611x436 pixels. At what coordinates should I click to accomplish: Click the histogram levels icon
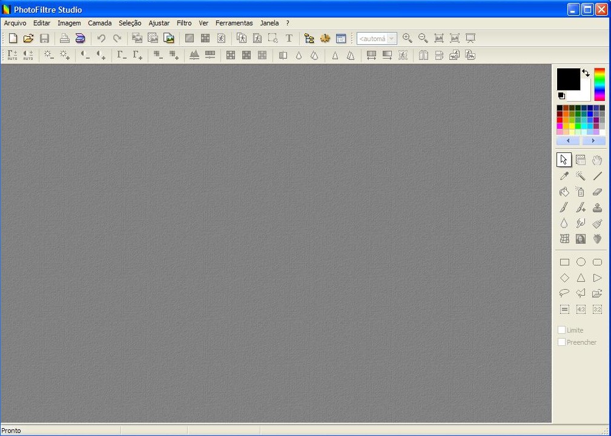194,55
